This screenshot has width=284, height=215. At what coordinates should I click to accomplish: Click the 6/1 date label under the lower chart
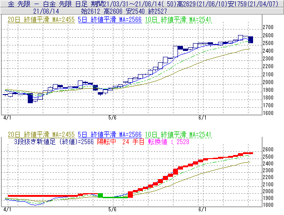pyautogui.click(x=202, y=210)
